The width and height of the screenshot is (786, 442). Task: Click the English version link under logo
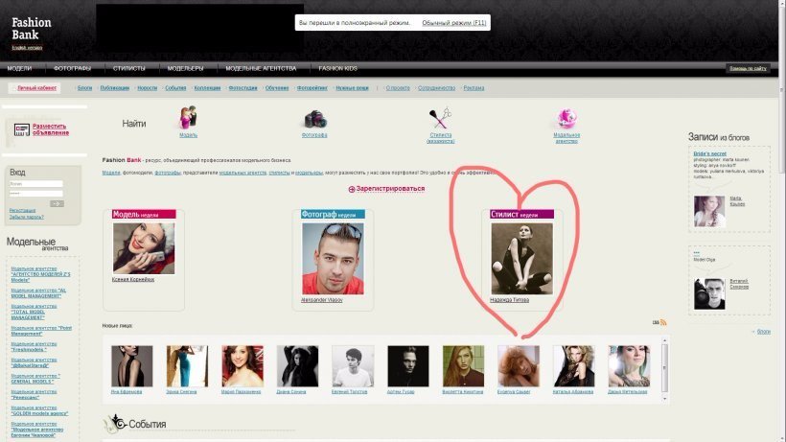tap(27, 48)
